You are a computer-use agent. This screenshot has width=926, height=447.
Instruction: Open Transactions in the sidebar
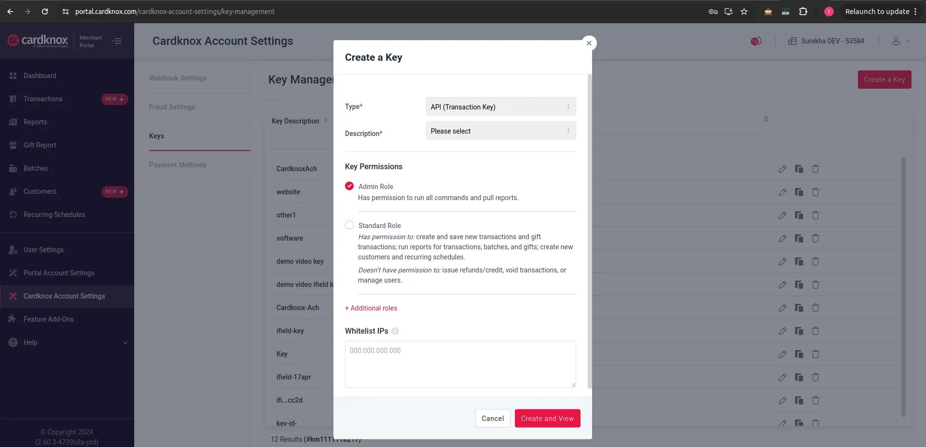(x=43, y=99)
